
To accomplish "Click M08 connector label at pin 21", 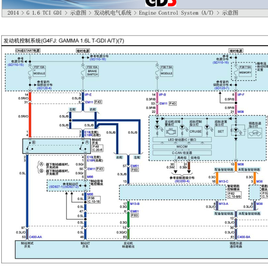I will coord(241,112).
